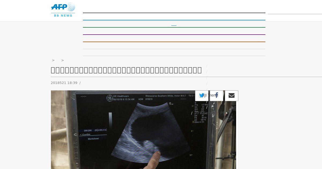Share the article on Facebook

[x=217, y=95]
